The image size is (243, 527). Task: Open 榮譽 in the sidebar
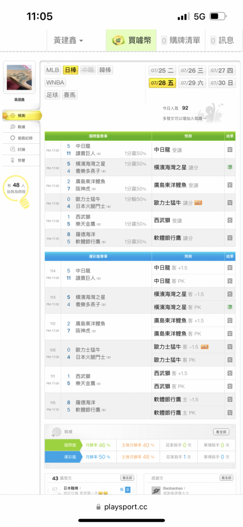(21, 160)
